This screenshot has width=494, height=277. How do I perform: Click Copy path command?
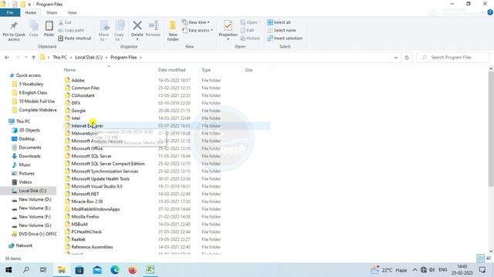pyautogui.click(x=71, y=30)
